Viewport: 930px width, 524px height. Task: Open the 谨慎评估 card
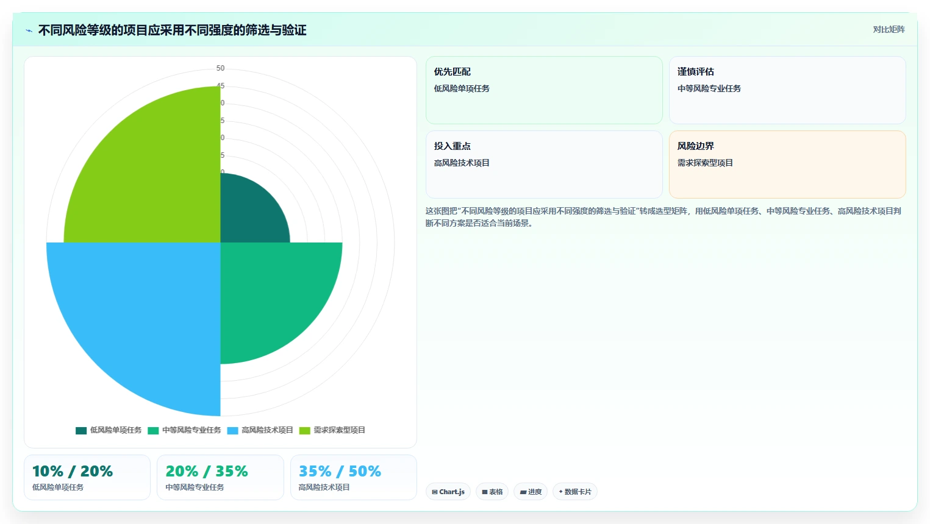tap(787, 90)
